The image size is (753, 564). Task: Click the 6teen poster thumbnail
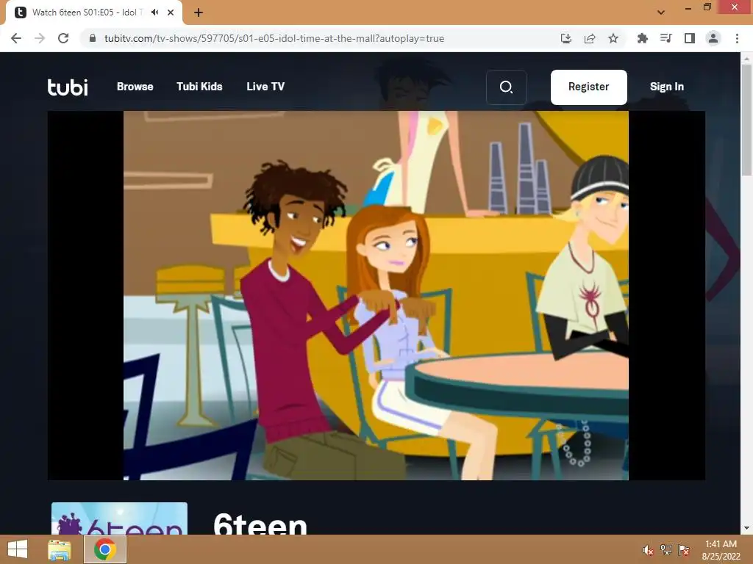pos(120,518)
